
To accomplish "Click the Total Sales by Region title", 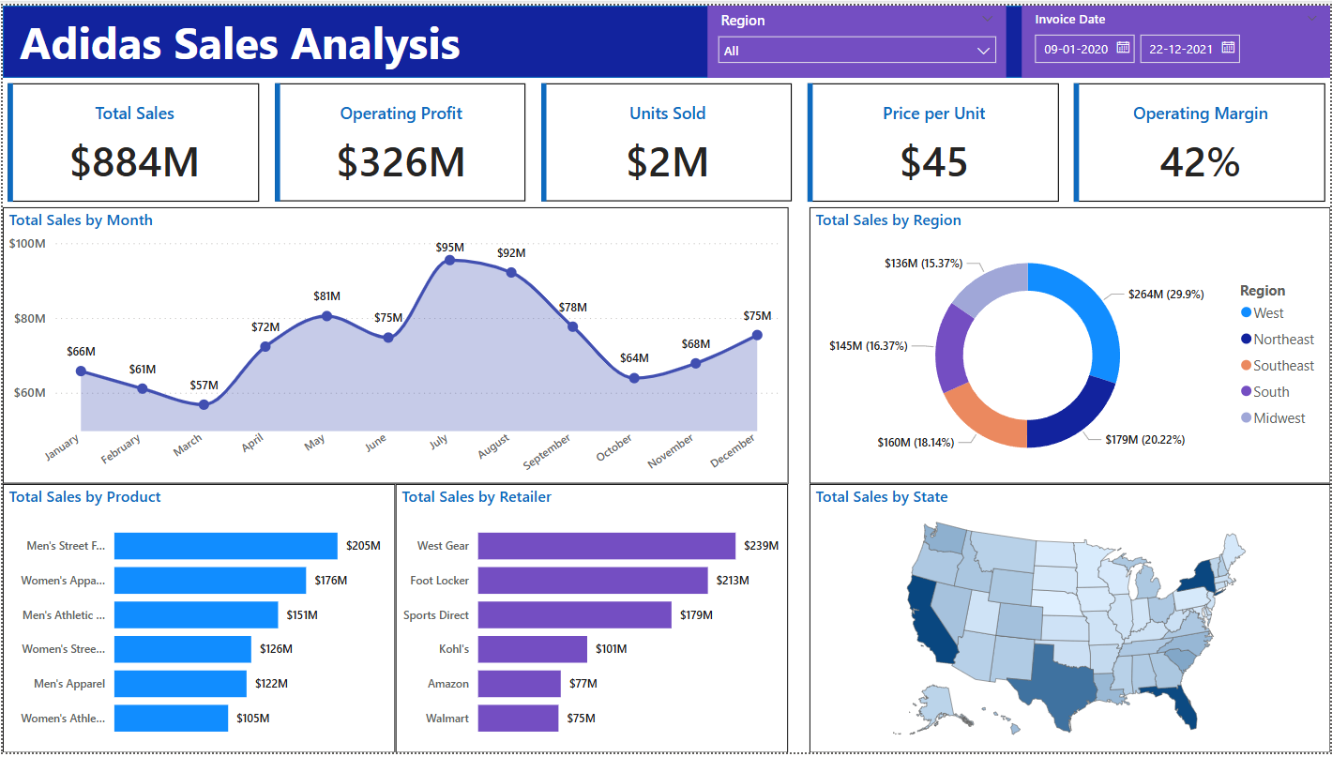I will point(888,220).
